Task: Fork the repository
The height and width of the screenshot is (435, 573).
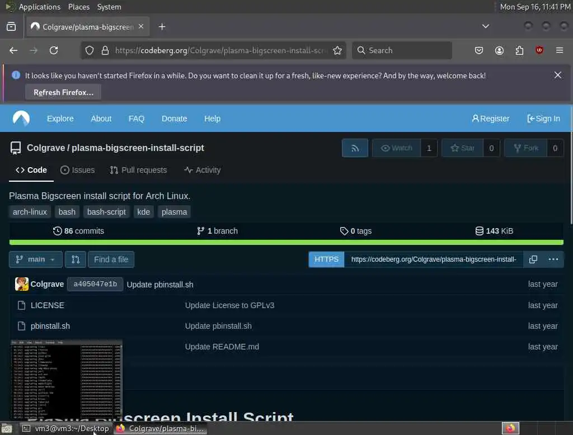Action: click(x=526, y=148)
